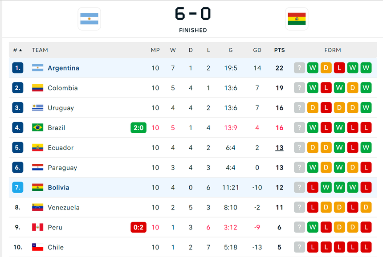Sort the table by the # rank column
Viewport: 383px width, 257px height.
point(17,50)
